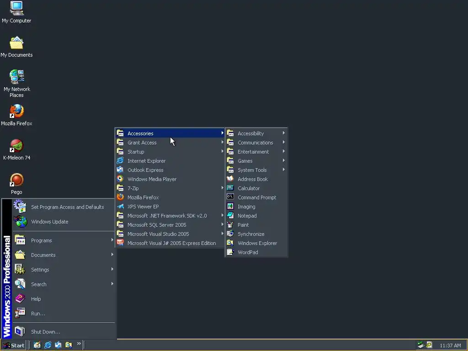Launch Outlook Express from quick launch bar
Image resolution: width=468 pixels, height=351 pixels.
pos(58,345)
